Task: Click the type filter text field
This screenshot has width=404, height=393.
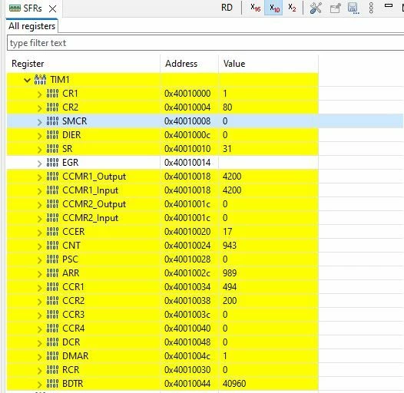Action: coord(205,43)
